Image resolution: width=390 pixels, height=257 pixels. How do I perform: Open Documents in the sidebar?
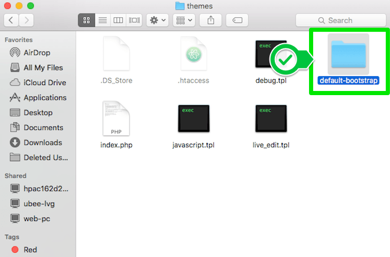coord(38,128)
